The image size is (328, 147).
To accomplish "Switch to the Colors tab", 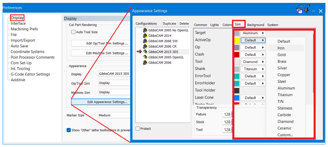I will click(x=227, y=25).
